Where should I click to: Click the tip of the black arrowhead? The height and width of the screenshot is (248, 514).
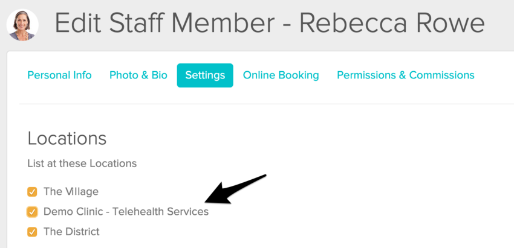pos(206,201)
